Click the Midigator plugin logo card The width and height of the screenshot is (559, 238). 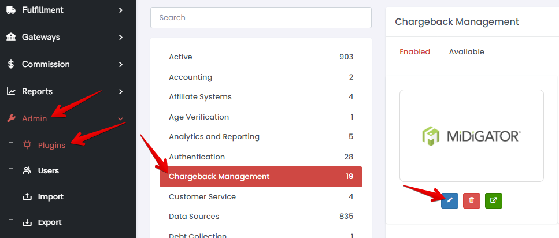click(472, 136)
